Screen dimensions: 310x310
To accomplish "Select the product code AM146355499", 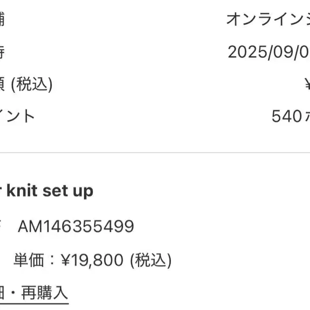I will tap(76, 227).
